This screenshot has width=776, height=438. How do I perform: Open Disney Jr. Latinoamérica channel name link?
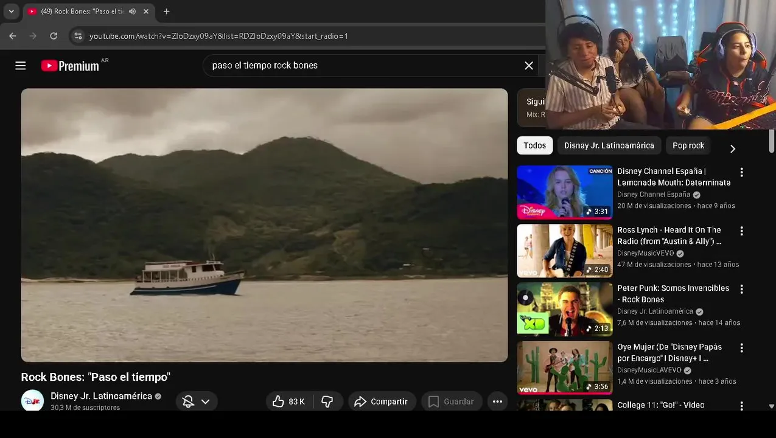pos(101,396)
